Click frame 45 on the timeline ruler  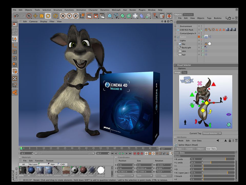(93, 148)
